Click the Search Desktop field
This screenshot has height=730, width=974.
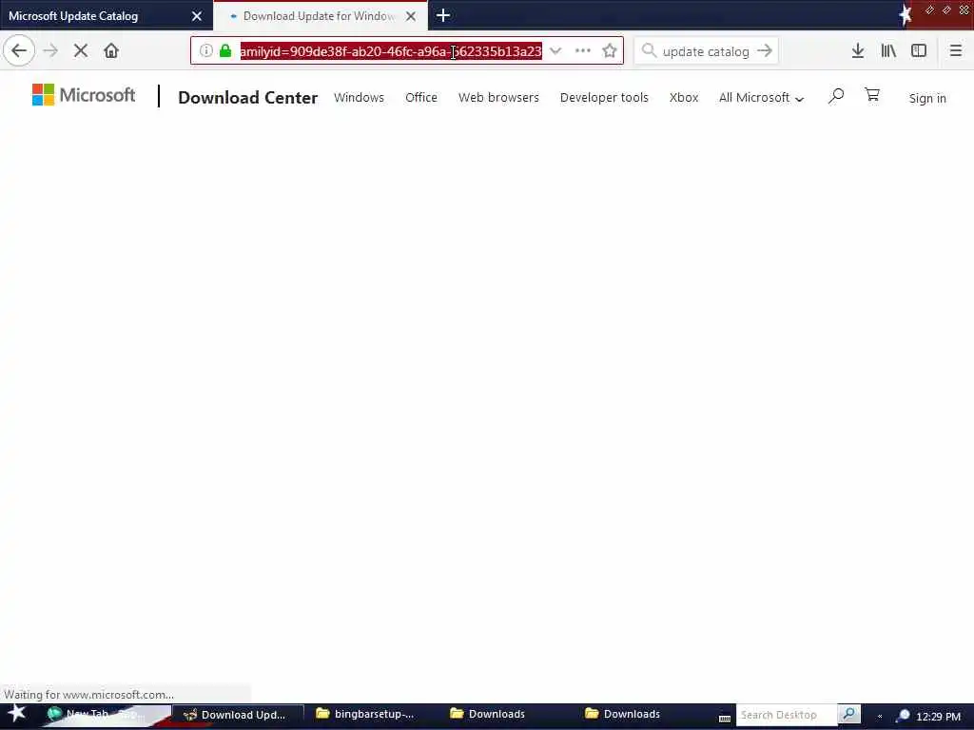[x=787, y=715]
